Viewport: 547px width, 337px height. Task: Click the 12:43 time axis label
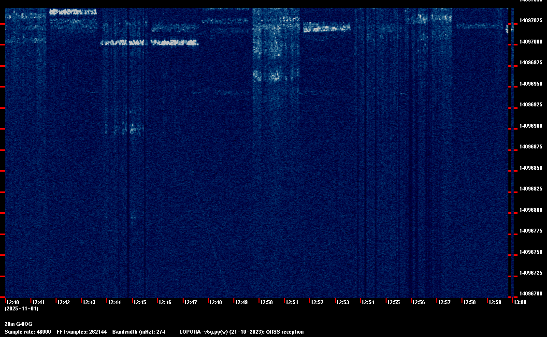point(89,302)
